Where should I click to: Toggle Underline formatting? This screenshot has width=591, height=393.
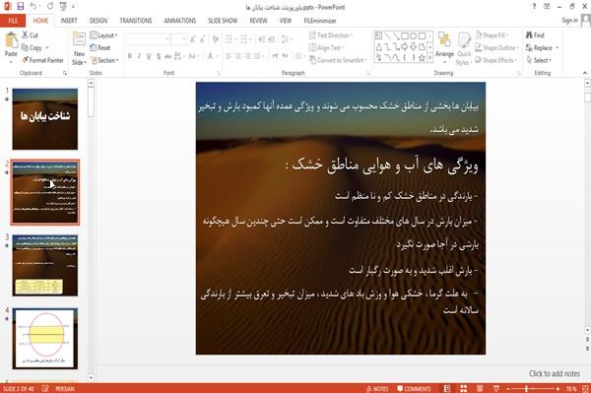coord(149,56)
